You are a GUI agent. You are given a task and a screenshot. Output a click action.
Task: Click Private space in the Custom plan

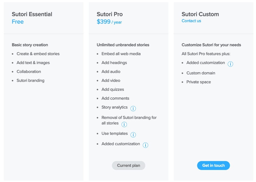point(198,82)
